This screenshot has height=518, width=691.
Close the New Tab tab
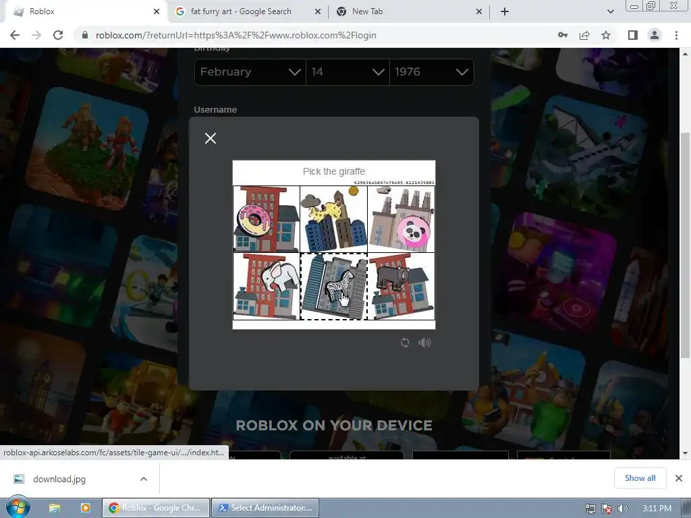click(x=479, y=12)
